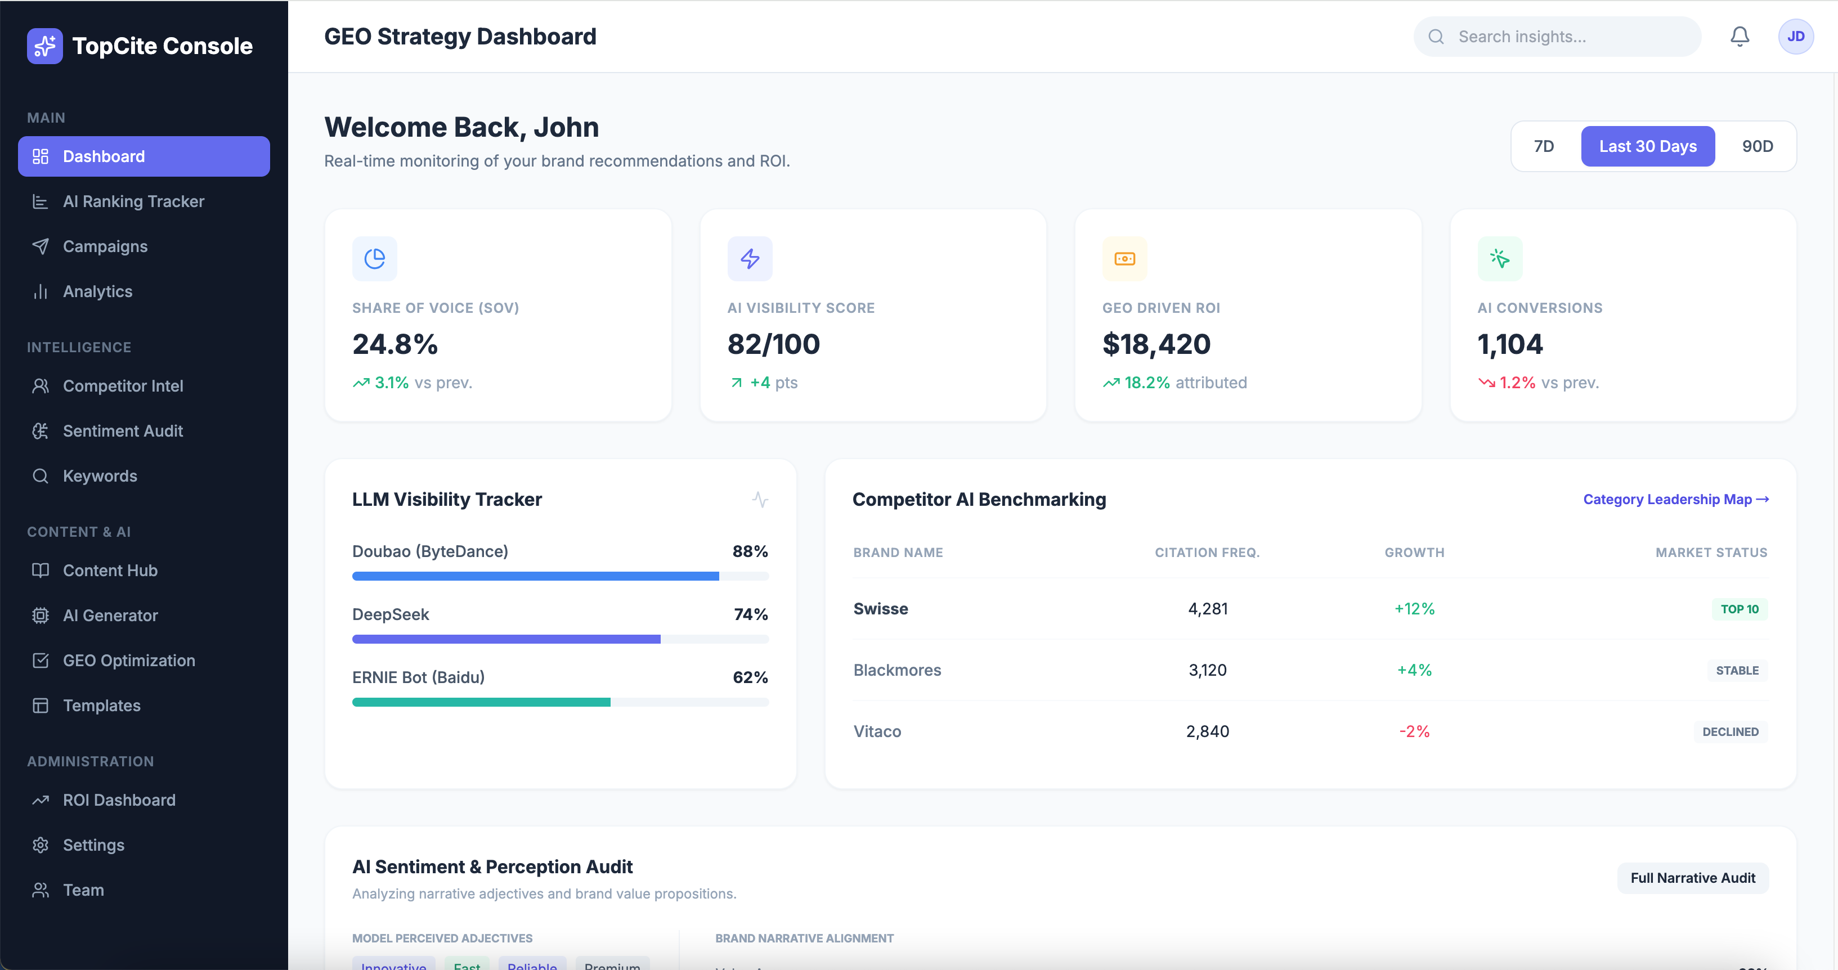Go to the Sentiment Audit page
The height and width of the screenshot is (970, 1838).
click(x=123, y=431)
